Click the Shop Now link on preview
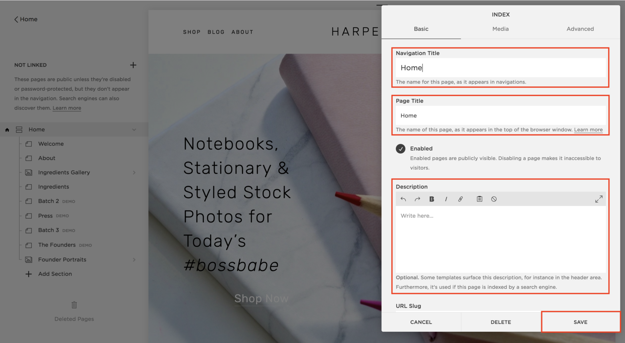Image resolution: width=625 pixels, height=343 pixels. [261, 298]
